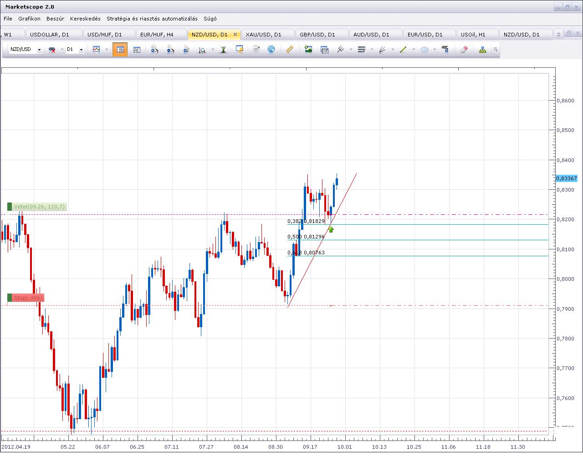Open Stratégia és riasztás automatizálás menu
Viewport: 583px width, 466px height.
152,19
